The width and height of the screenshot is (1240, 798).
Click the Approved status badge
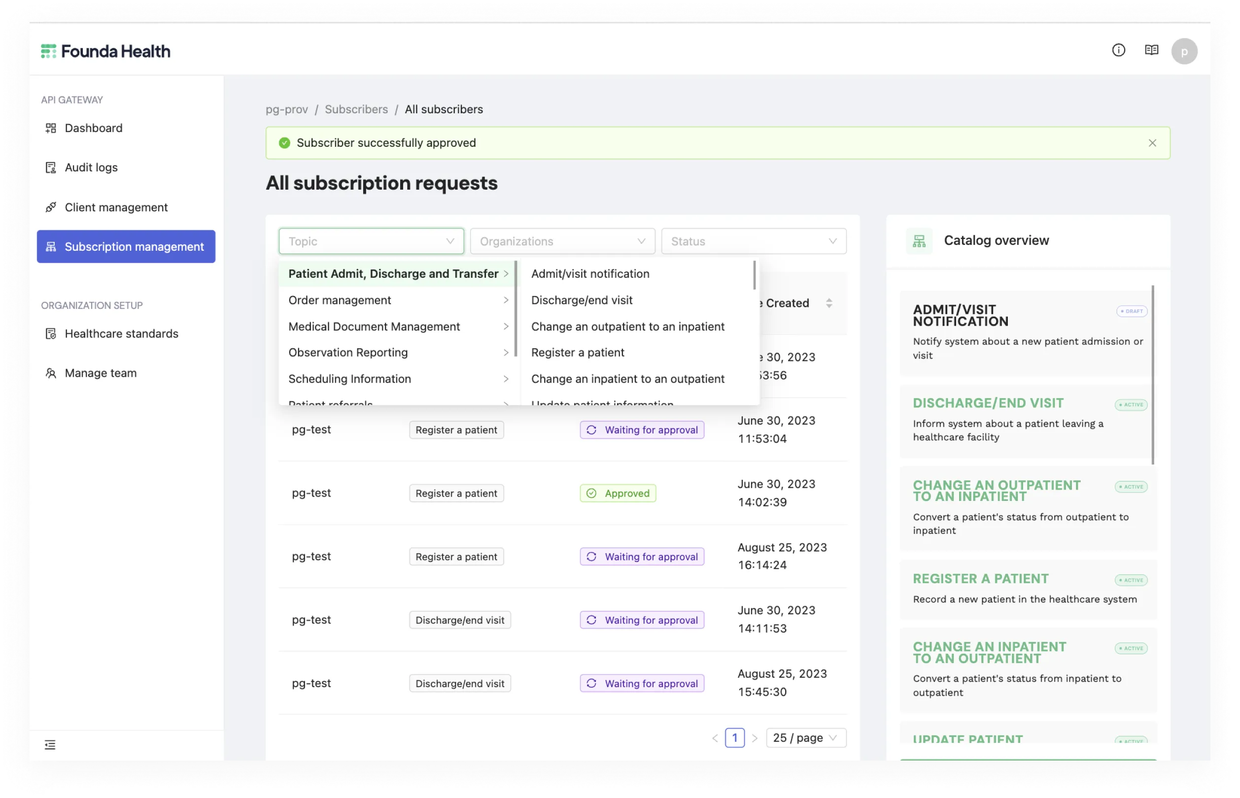618,493
